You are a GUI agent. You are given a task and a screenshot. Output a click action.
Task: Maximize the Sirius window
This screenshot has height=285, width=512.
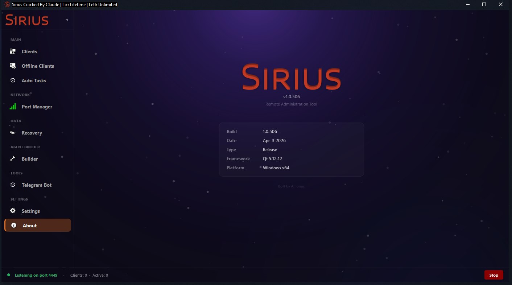484,4
